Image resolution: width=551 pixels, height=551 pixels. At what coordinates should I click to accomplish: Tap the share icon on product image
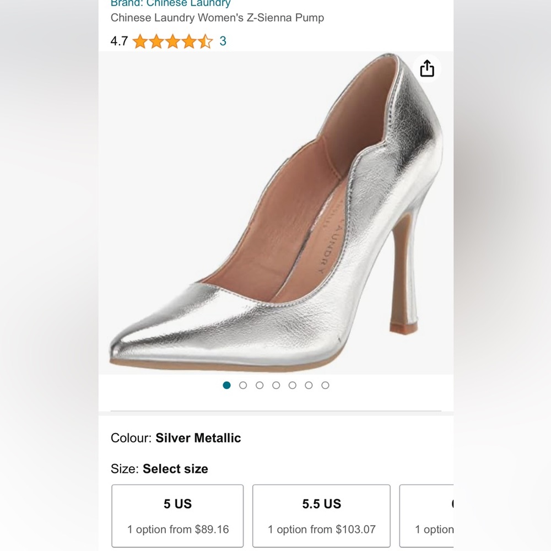coord(428,68)
